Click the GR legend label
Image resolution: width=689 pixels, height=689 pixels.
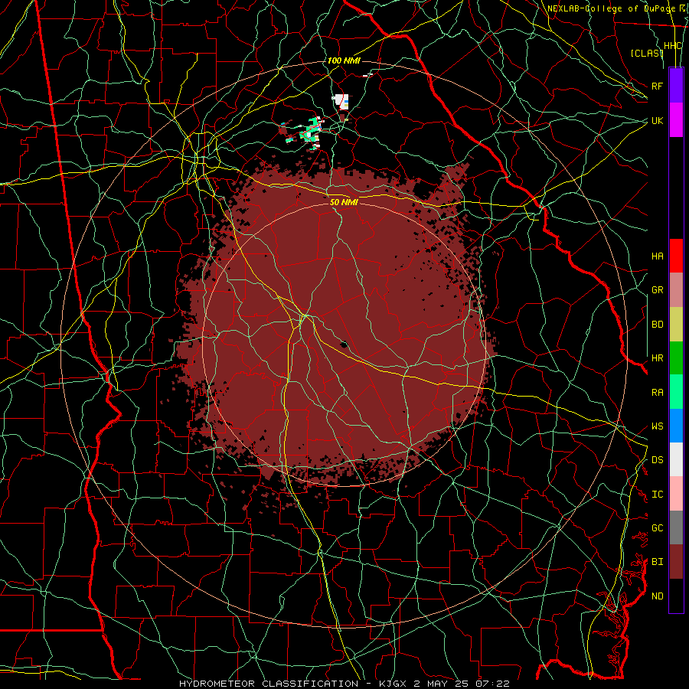[658, 290]
